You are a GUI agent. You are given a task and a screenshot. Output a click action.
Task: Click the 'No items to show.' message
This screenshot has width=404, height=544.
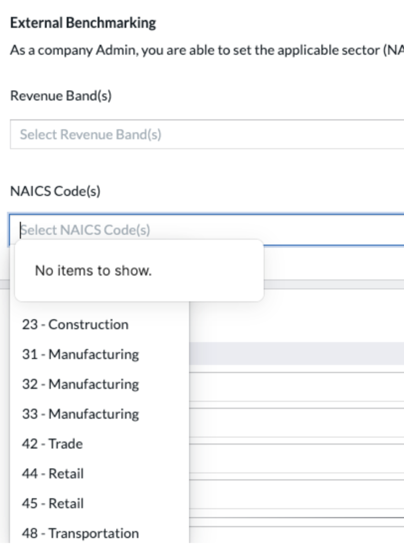tap(94, 271)
